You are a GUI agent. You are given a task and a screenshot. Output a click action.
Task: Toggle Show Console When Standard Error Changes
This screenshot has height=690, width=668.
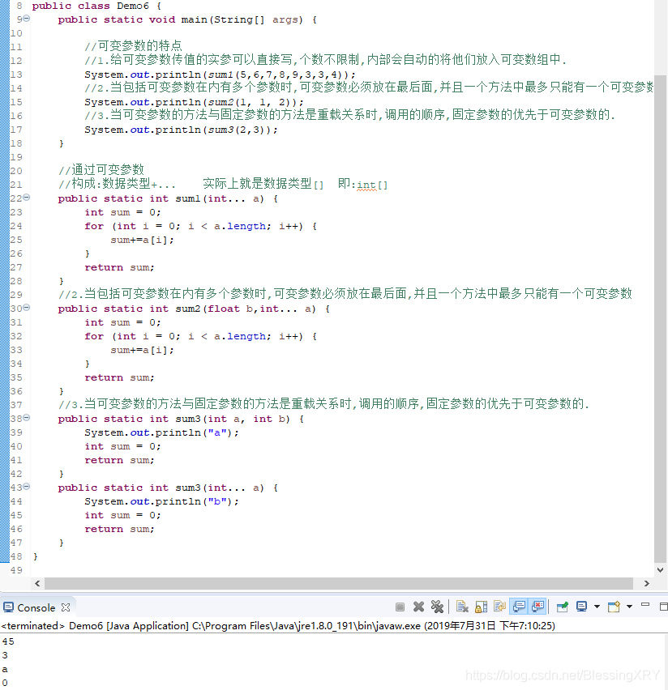537,607
